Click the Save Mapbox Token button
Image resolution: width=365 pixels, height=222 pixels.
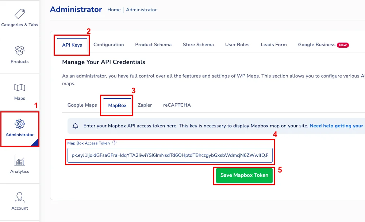click(x=244, y=175)
